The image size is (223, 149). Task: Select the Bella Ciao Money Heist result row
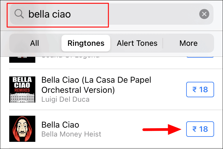click(112, 129)
